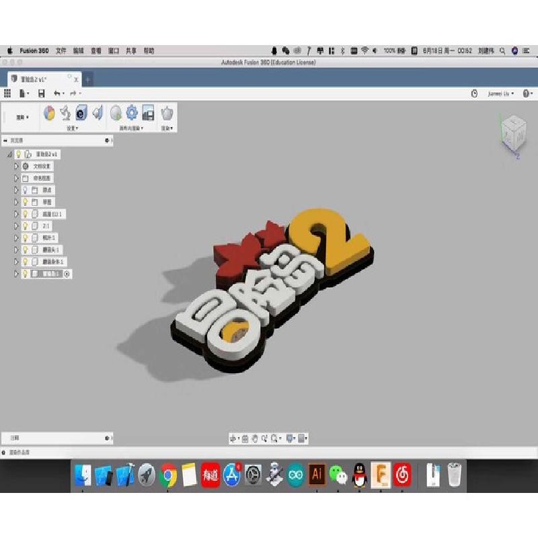Click the undo arrow in the toolbar
The width and height of the screenshot is (538, 538).
click(x=58, y=93)
